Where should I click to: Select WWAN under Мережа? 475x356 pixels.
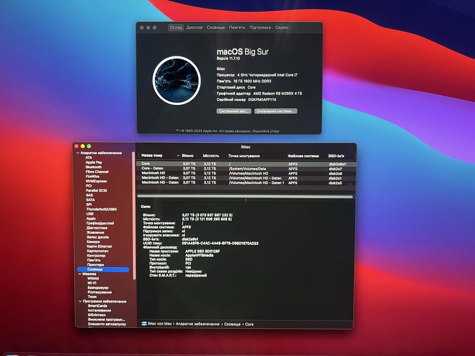pos(93,279)
